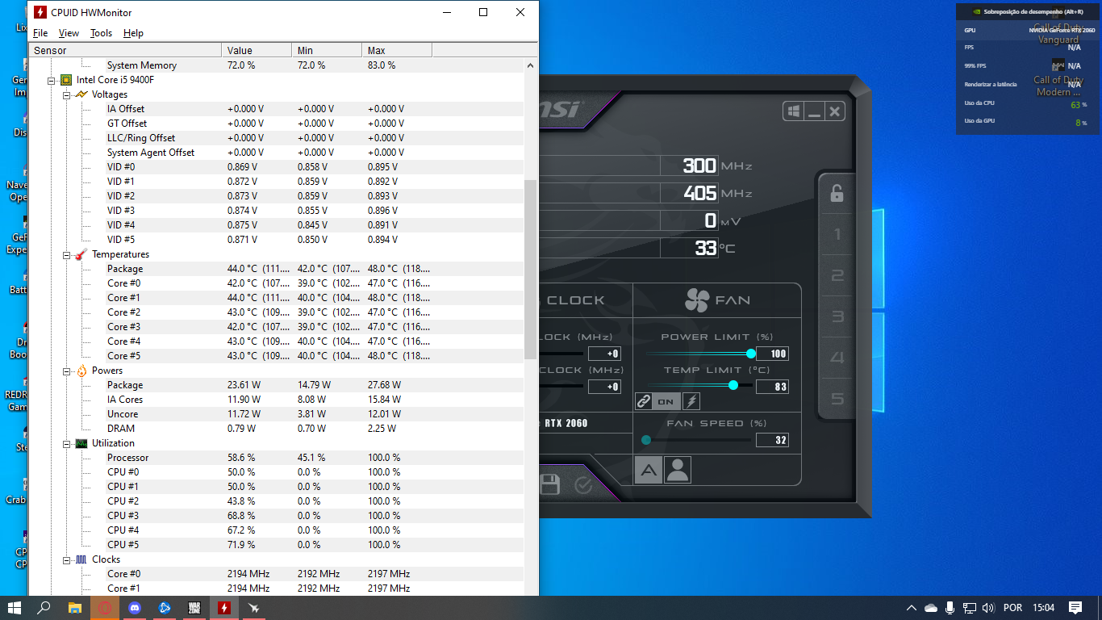Click the Min column header
Image resolution: width=1102 pixels, height=620 pixels.
326,51
